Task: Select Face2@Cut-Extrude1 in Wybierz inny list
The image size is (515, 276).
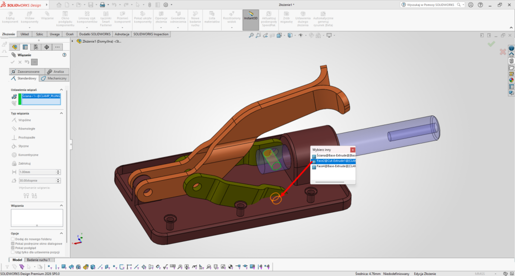Action: (333, 161)
